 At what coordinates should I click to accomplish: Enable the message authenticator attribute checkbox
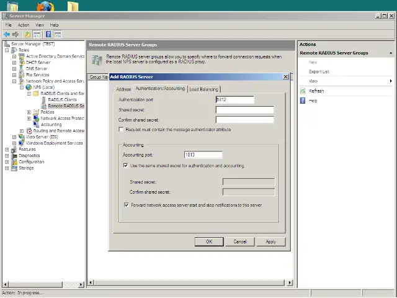[x=121, y=130]
